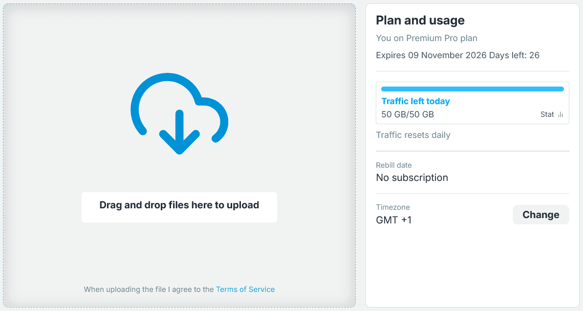Select the Premium Pro plan text
Image resolution: width=583 pixels, height=311 pixels.
(442, 38)
